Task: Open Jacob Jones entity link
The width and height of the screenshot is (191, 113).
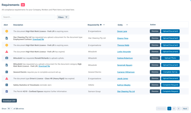Action: point(123,79)
